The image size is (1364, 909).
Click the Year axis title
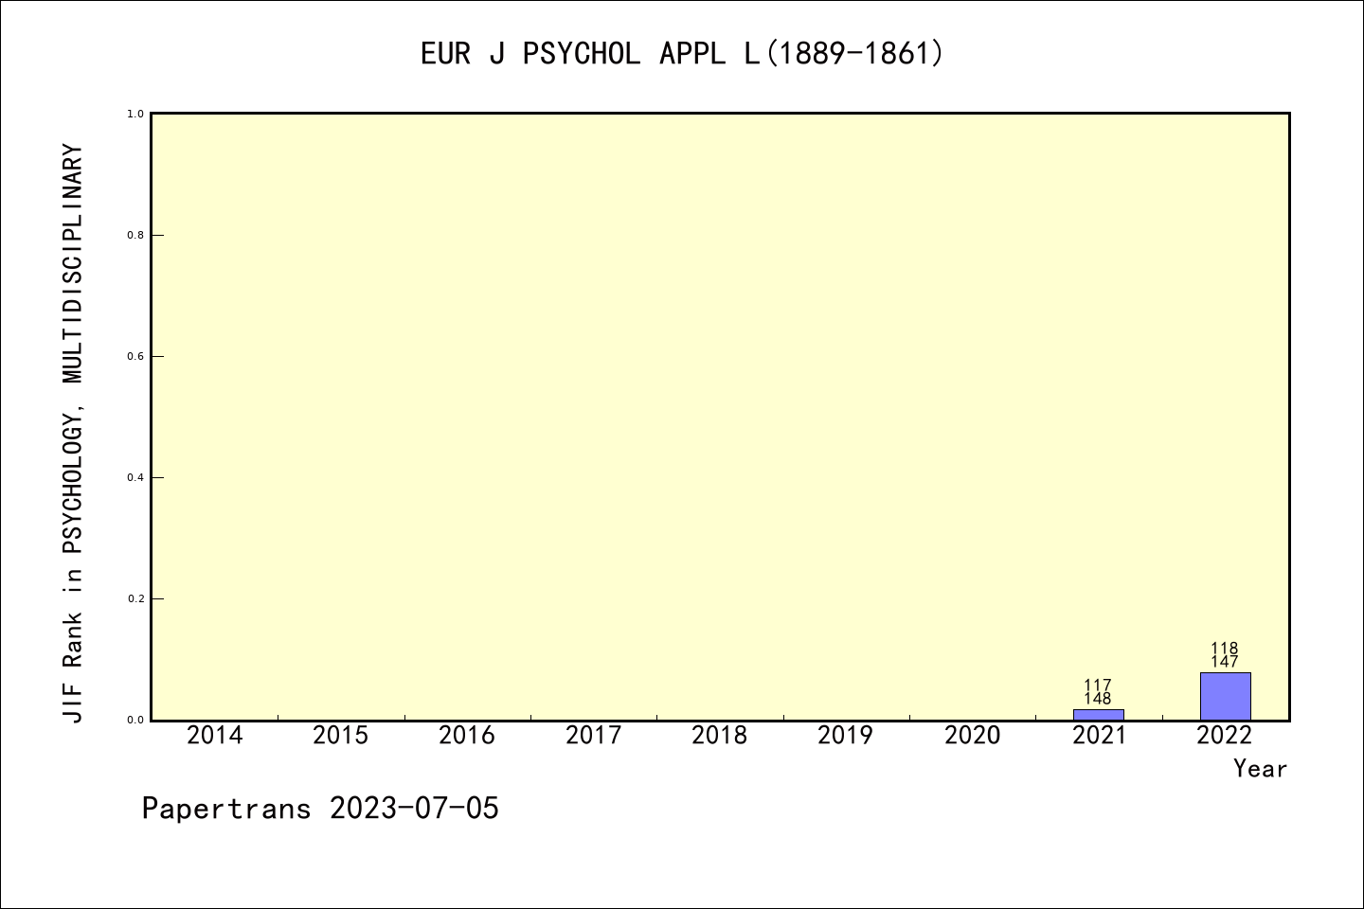click(1261, 769)
